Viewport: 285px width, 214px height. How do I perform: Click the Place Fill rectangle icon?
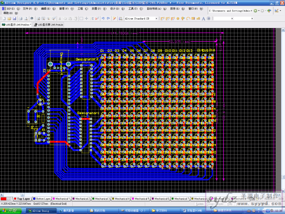click(193, 19)
